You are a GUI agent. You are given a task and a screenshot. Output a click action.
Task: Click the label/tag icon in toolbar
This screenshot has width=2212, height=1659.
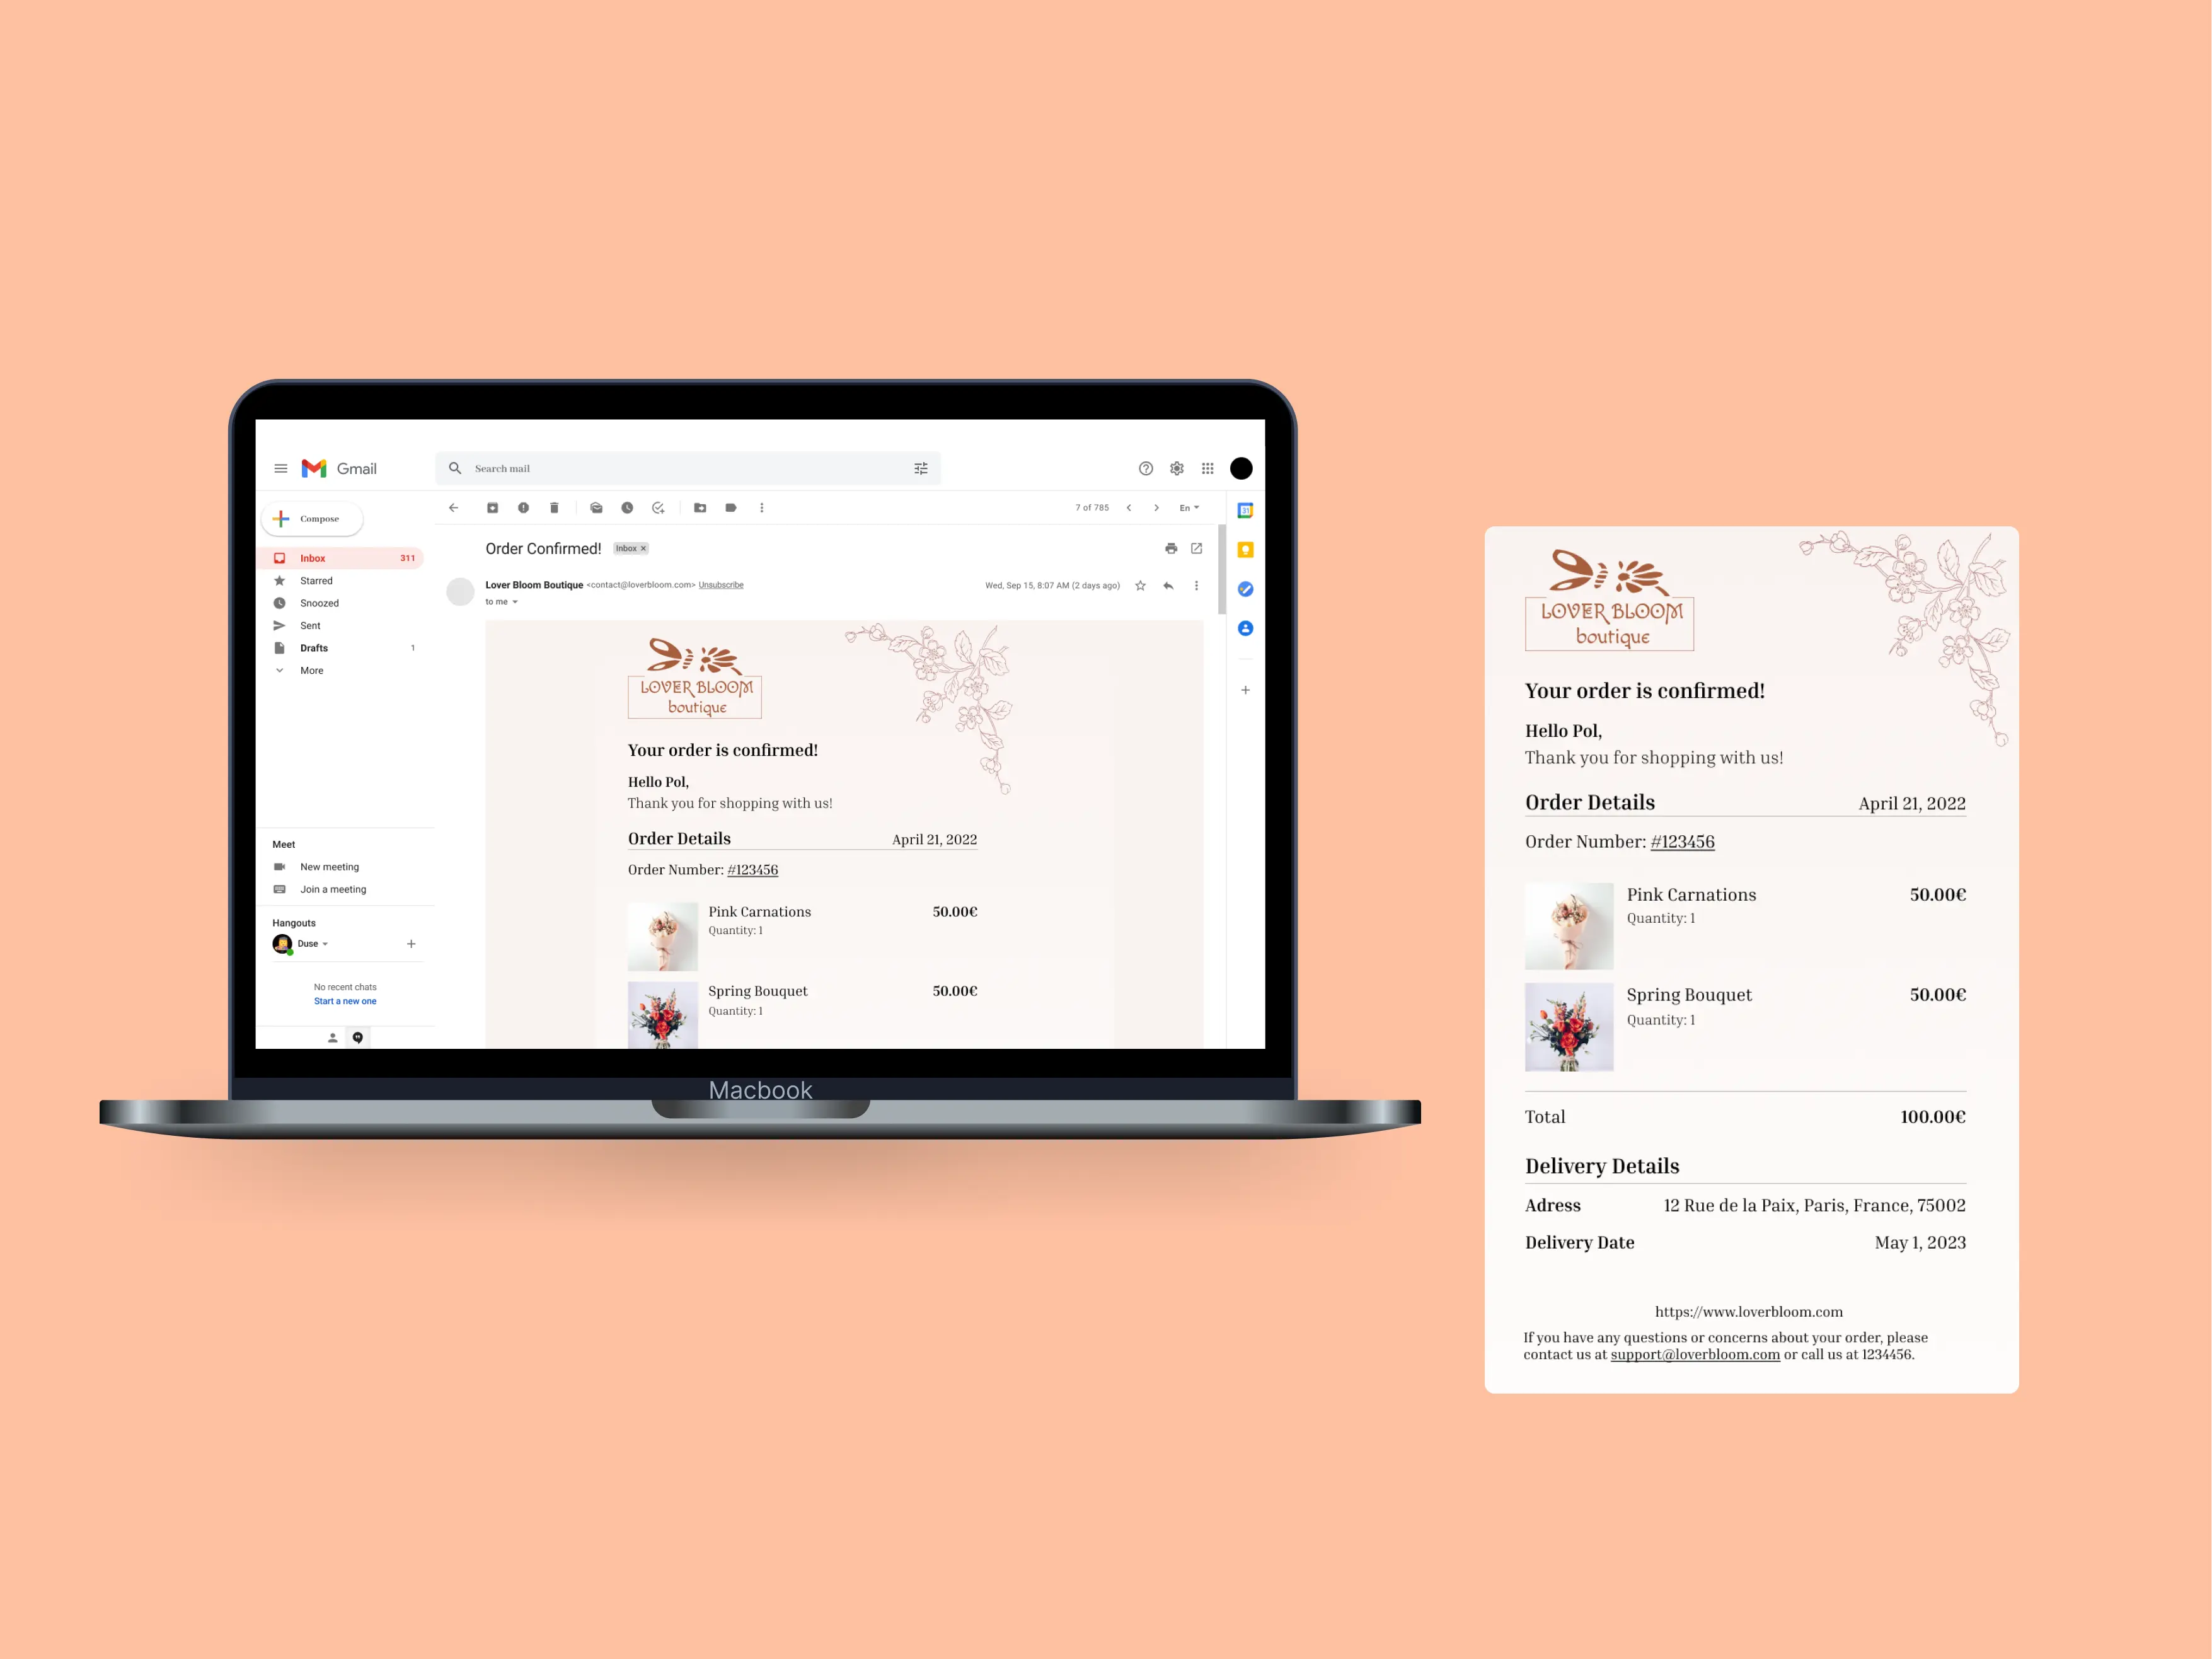pyautogui.click(x=732, y=507)
